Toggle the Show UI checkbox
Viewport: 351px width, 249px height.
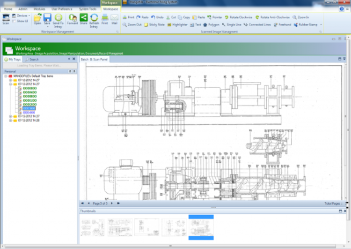coord(14,21)
